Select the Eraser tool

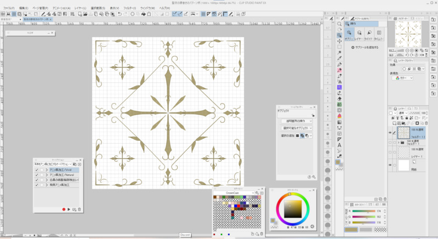click(339, 99)
